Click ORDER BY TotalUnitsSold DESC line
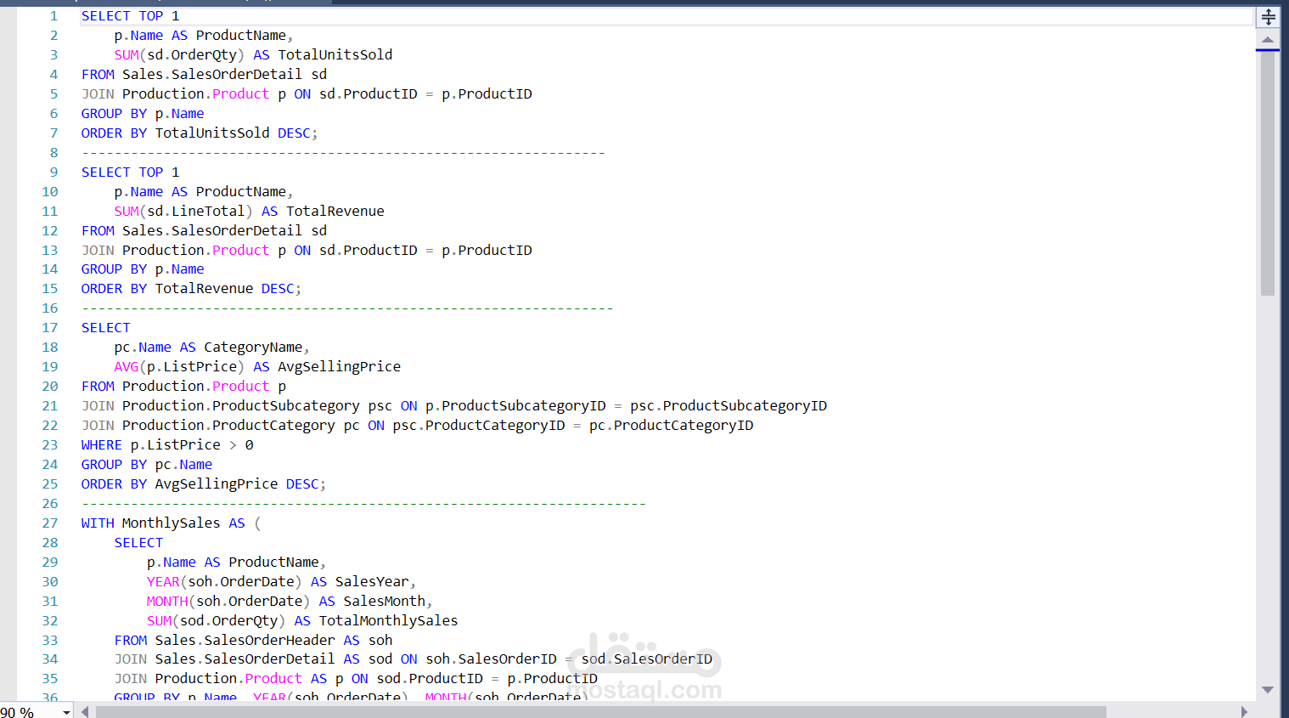The width and height of the screenshot is (1289, 718). pyautogui.click(x=200, y=133)
